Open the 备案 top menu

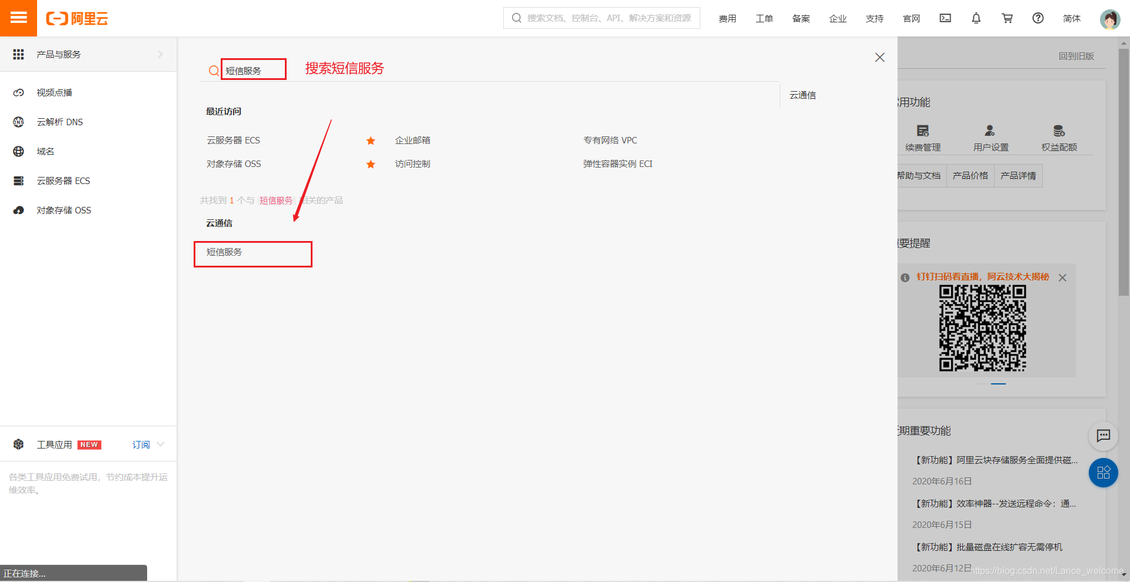click(801, 18)
